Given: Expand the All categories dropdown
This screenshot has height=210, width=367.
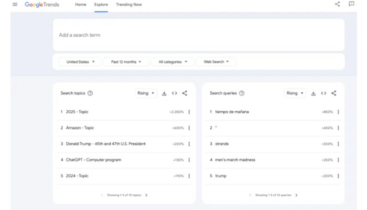Looking at the screenshot, I should pyautogui.click(x=172, y=62).
